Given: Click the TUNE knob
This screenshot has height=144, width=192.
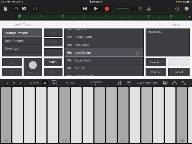Looking at the screenshot, I should (x=33, y=65).
